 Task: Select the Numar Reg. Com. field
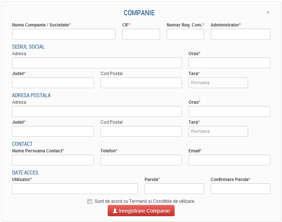[x=185, y=34]
